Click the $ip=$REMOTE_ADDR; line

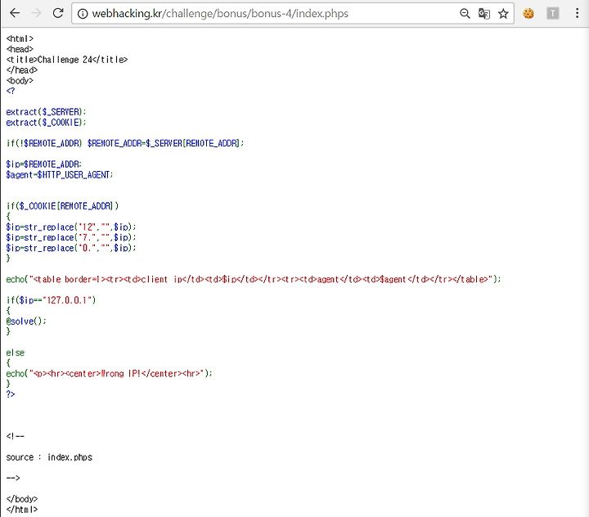[43, 164]
